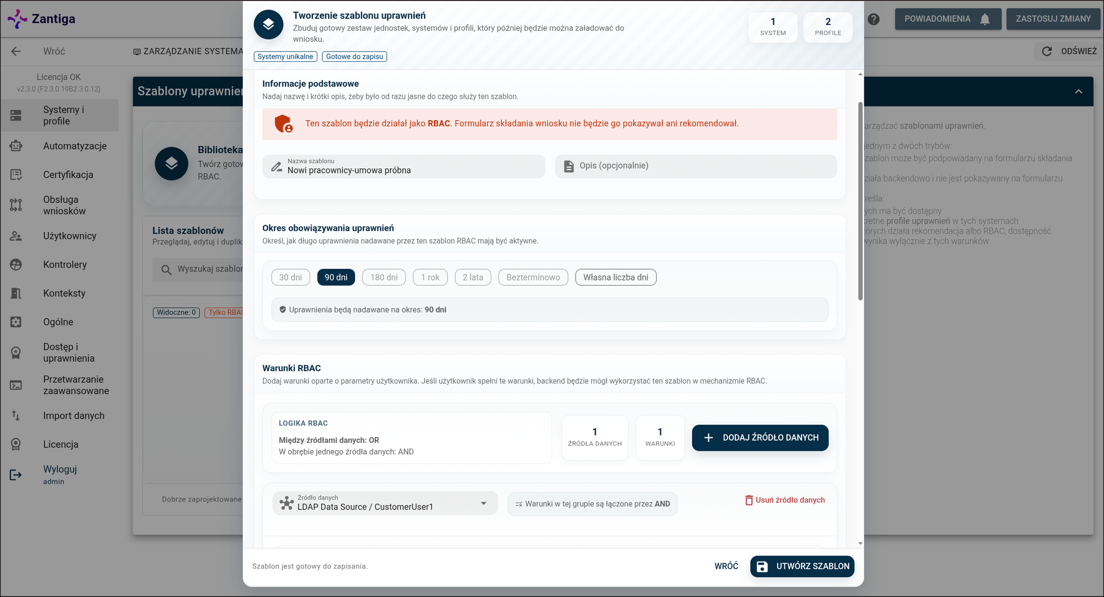Click the Zantiga logo icon

click(x=17, y=19)
